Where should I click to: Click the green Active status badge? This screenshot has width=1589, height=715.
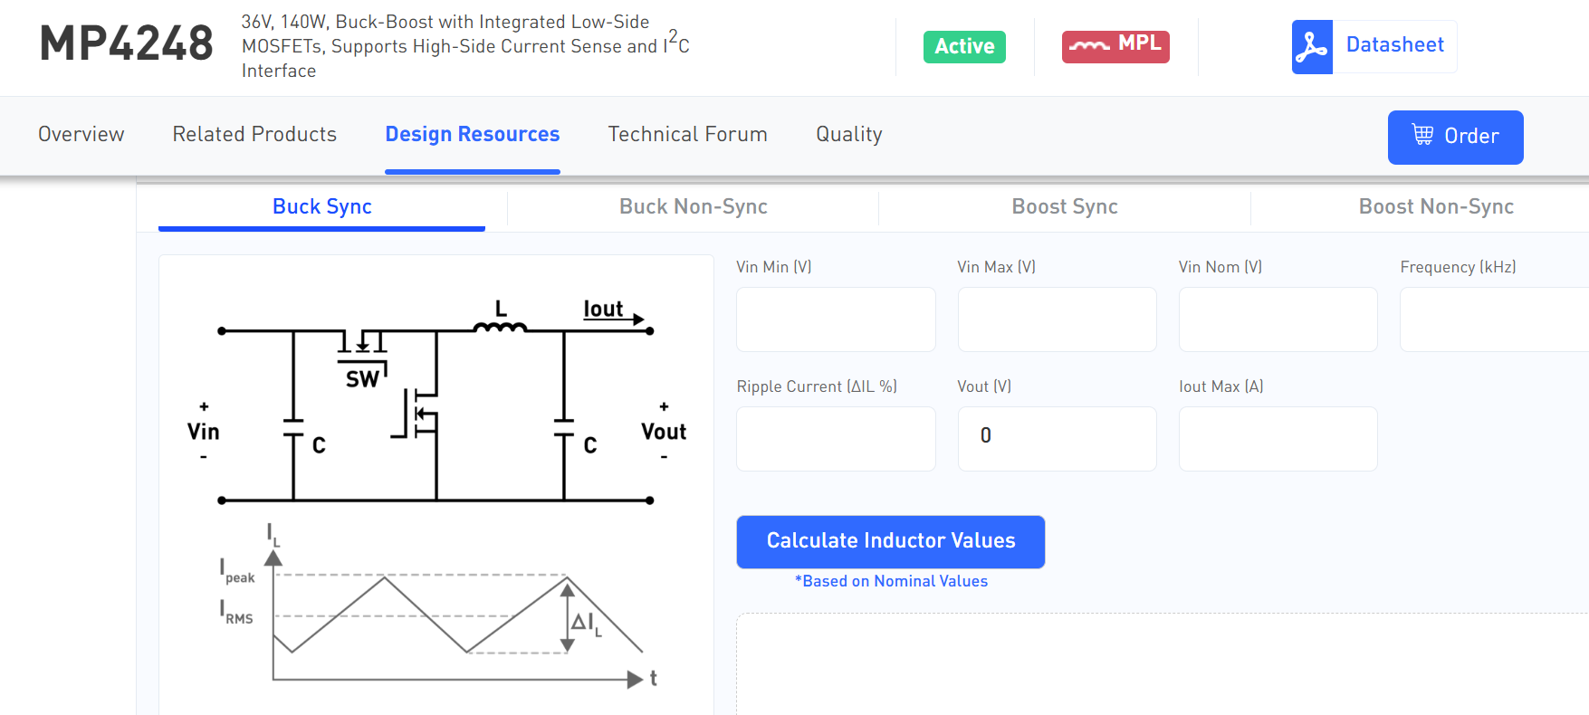[x=964, y=46]
